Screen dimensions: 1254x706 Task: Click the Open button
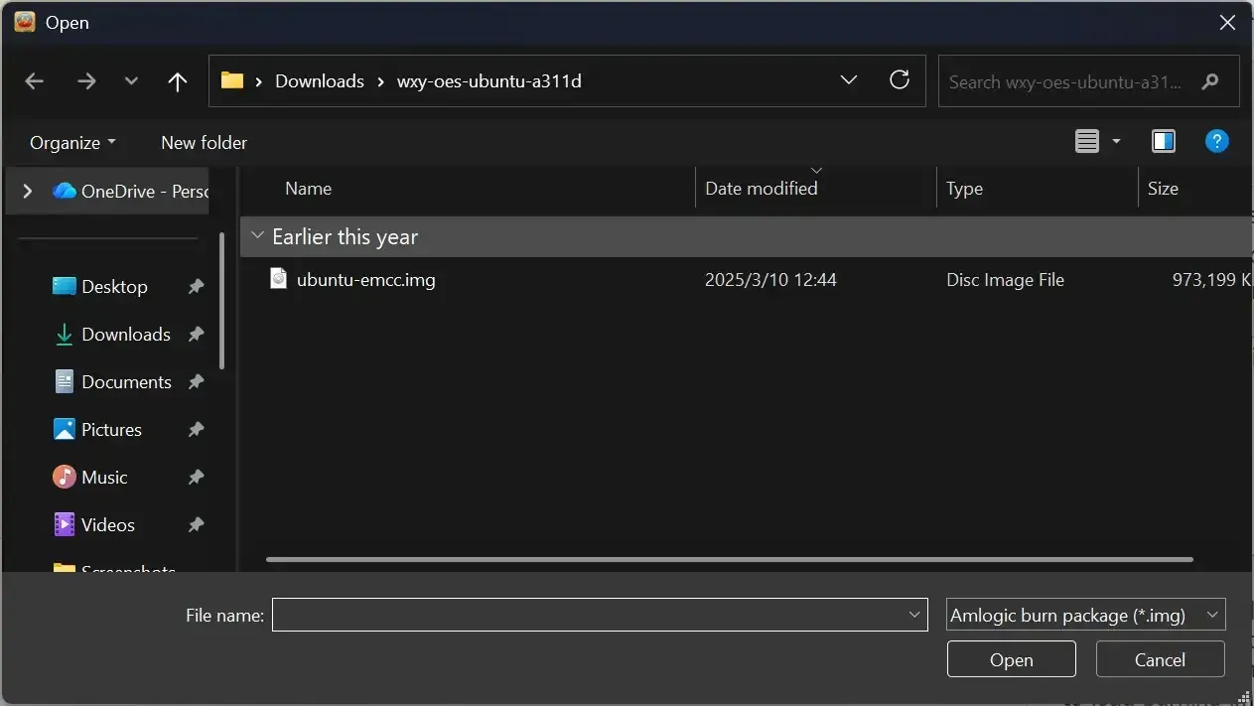pos(1012,659)
